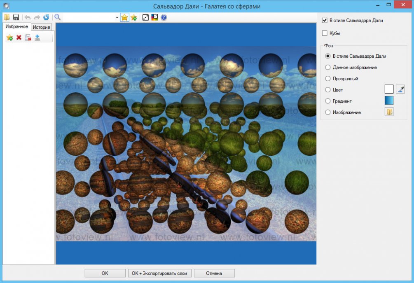Open the white background color swatch
The height and width of the screenshot is (283, 414).
tap(389, 89)
